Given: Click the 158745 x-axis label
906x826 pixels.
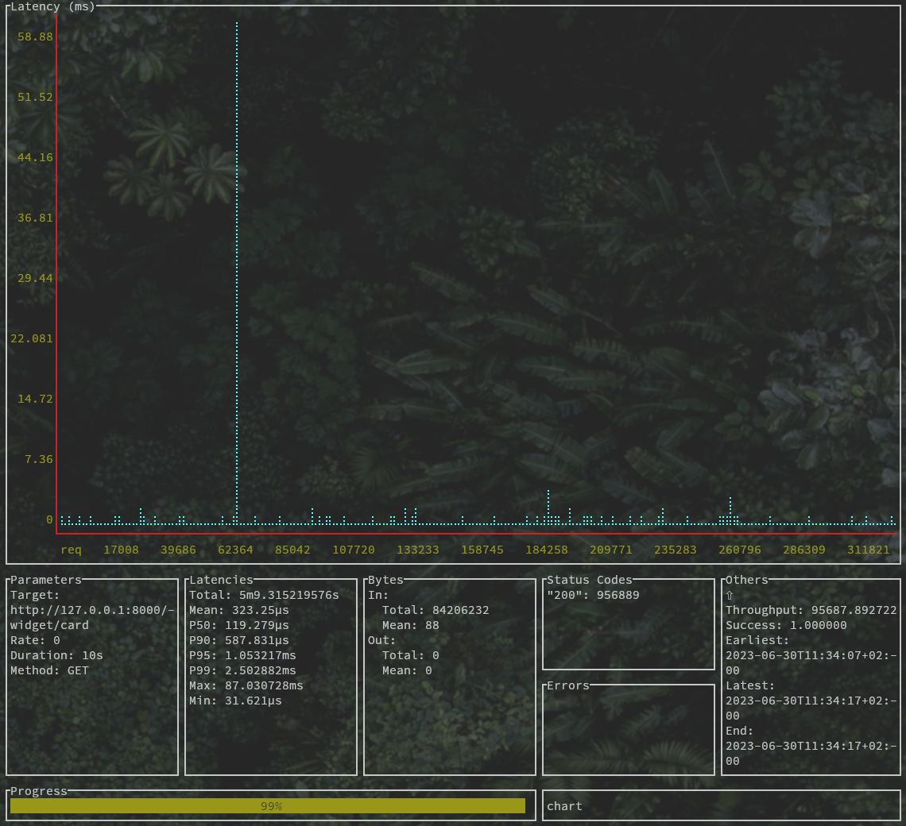Looking at the screenshot, I should tap(482, 550).
